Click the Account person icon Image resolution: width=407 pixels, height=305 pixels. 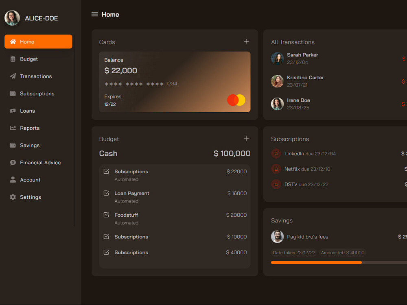(x=13, y=180)
